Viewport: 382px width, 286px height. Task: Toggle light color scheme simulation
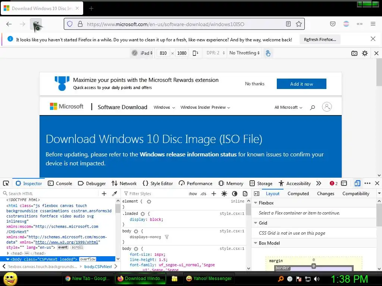point(224,194)
